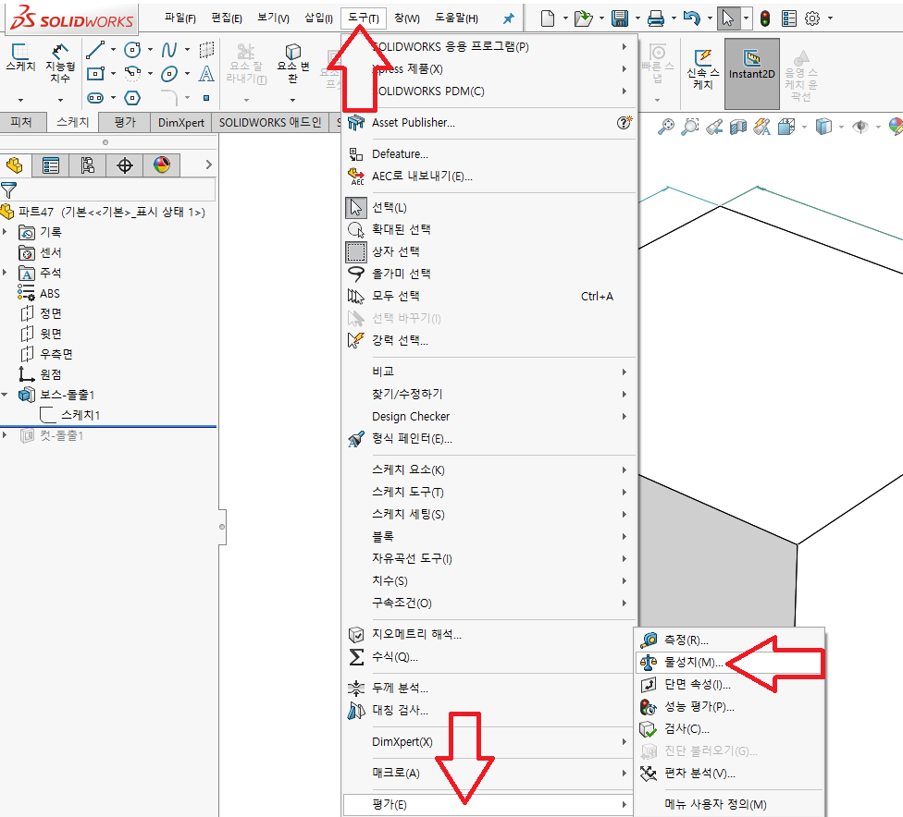Click the Rapid Sketch tool
This screenshot has height=817, width=903.
702,69
